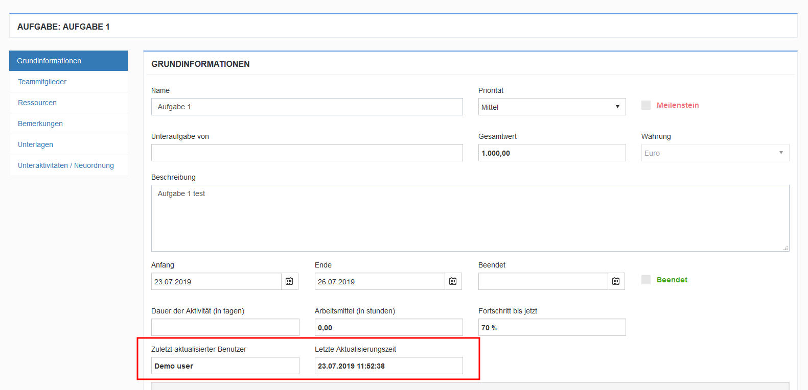This screenshot has width=808, height=390.
Task: Click the Gesamtwert field showing 1.000,00
Action: pyautogui.click(x=552, y=153)
